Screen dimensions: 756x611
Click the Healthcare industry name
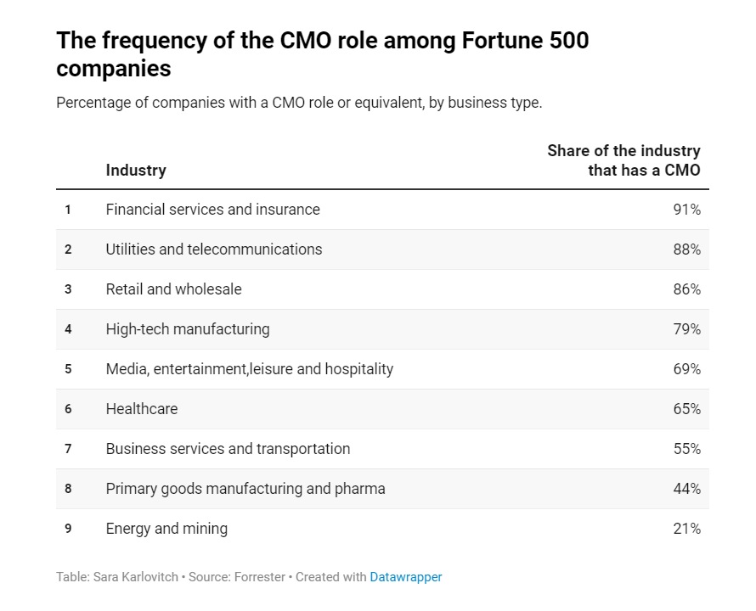[142, 409]
